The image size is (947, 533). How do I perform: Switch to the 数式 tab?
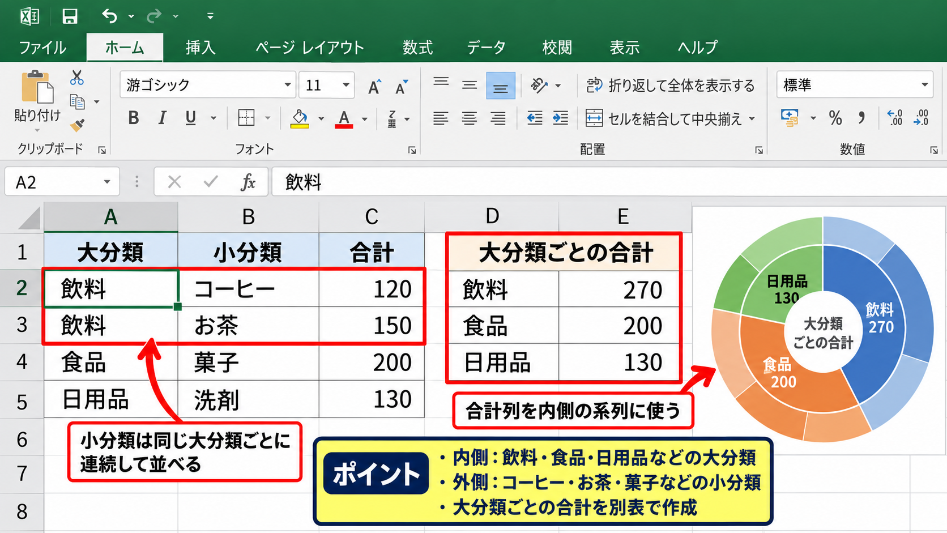[417, 48]
